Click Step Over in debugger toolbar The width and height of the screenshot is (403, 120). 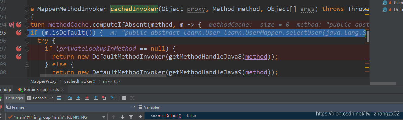[70, 98]
